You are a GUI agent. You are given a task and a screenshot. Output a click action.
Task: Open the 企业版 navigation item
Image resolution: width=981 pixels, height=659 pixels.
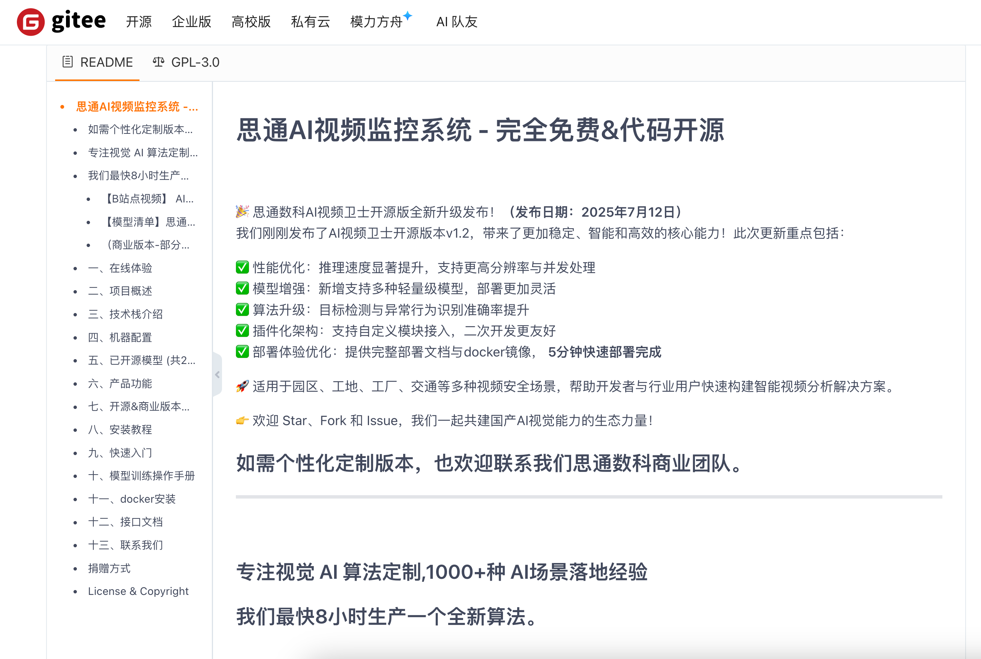click(191, 21)
